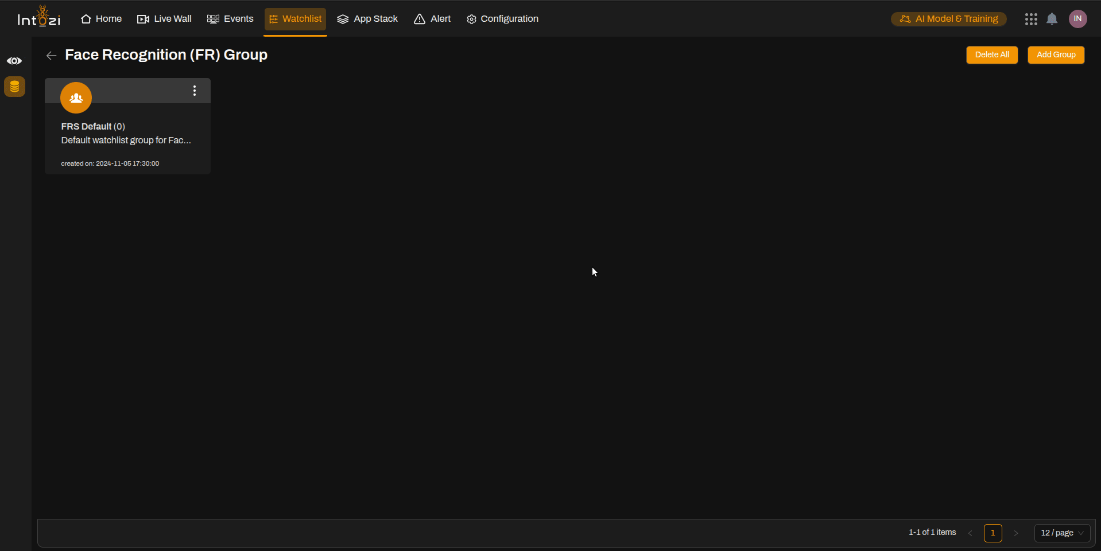Viewport: 1101px width, 551px height.
Task: Open the 12 / page size dropdown
Action: click(1061, 533)
